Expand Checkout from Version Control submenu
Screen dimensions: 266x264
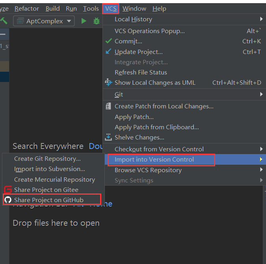(x=184, y=149)
